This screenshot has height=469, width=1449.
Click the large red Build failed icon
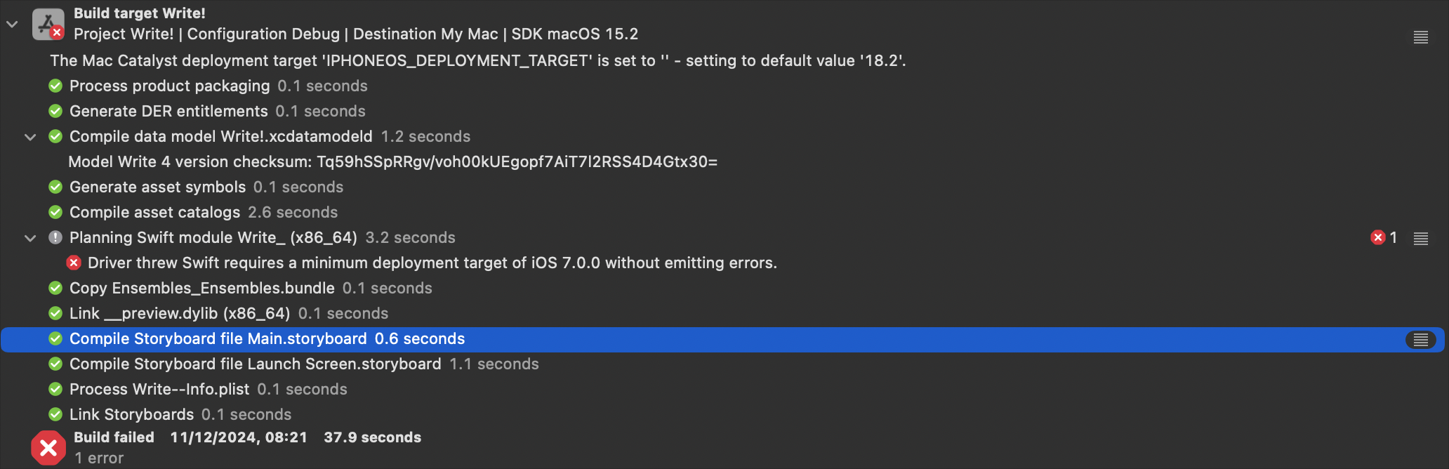click(x=48, y=448)
